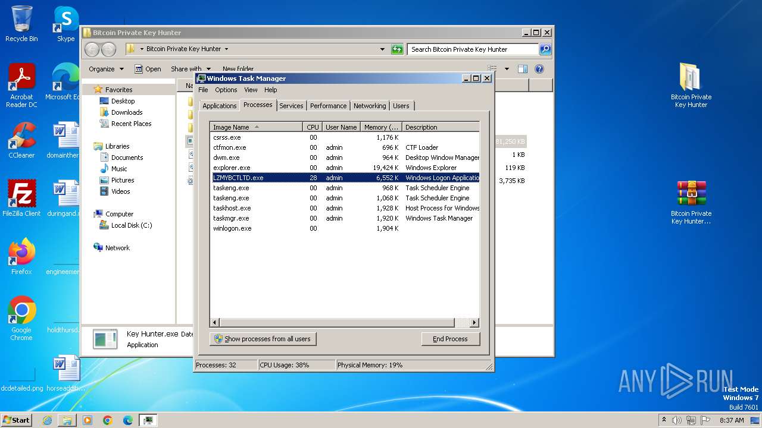Open the Organize dropdown in Explorer

(x=106, y=69)
